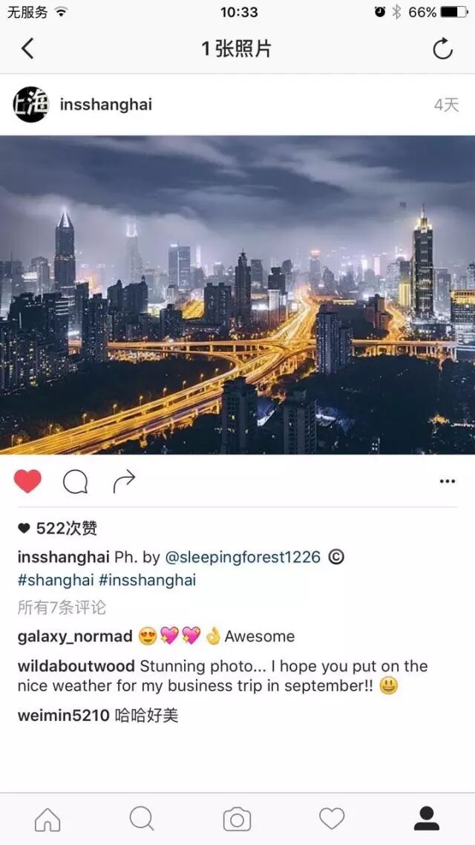The image size is (475, 845).
Task: Open insshanghai username in post header
Action: coord(106,105)
